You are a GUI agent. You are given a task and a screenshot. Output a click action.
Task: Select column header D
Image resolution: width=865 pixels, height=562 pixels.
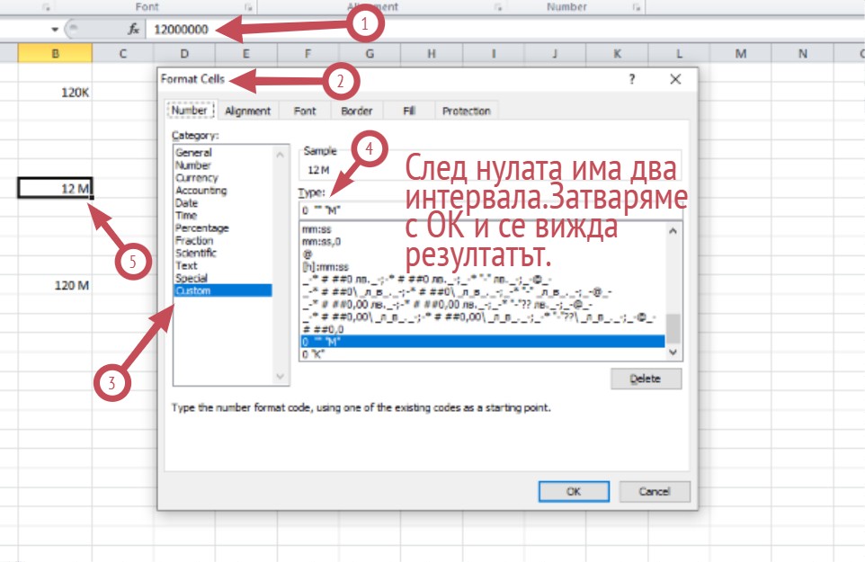[x=183, y=54]
